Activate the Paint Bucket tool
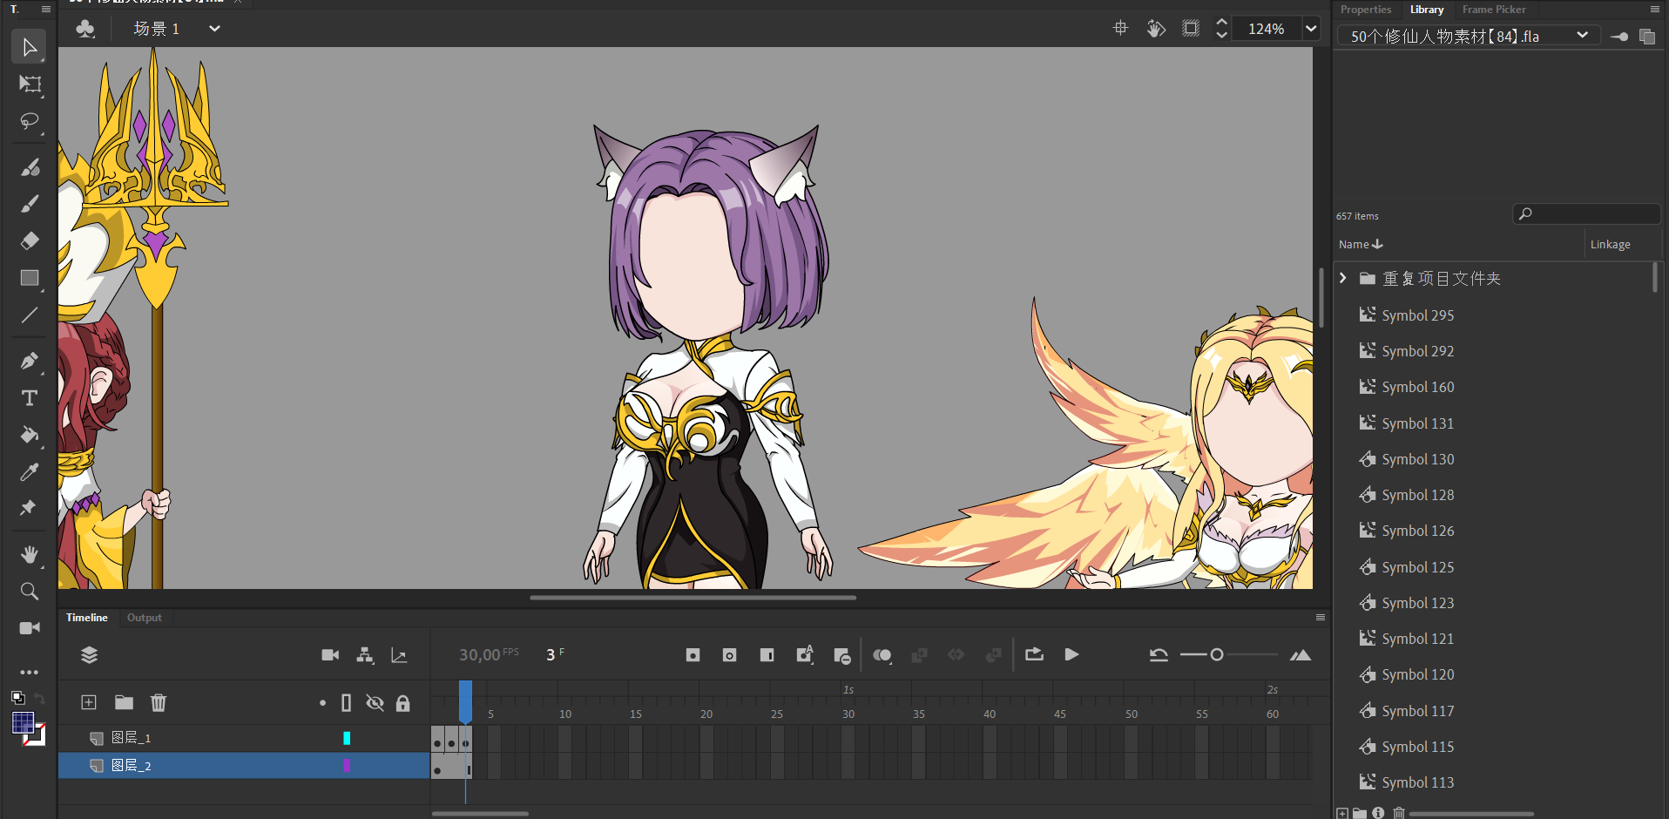 click(x=30, y=435)
